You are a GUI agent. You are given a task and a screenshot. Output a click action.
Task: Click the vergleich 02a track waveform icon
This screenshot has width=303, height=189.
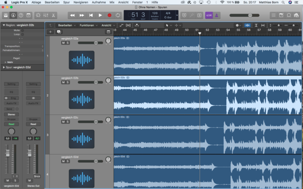click(x=81, y=60)
